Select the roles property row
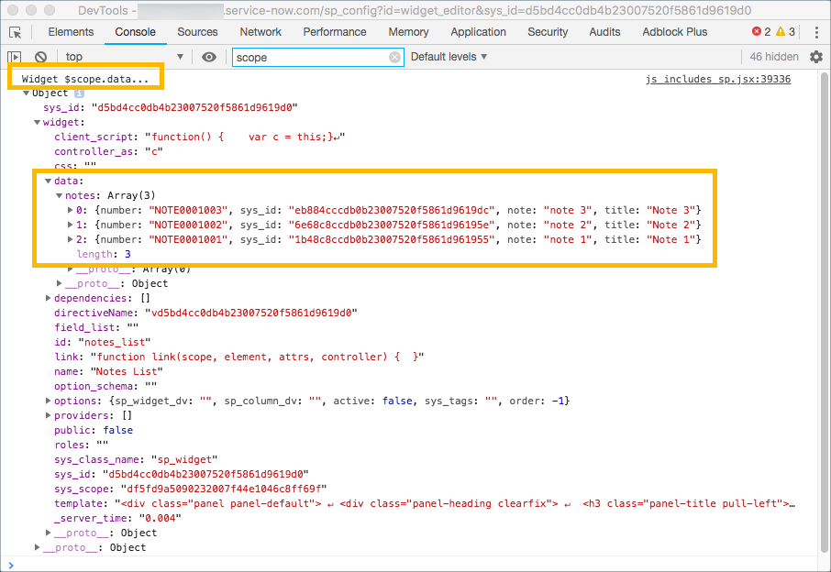Viewport: 831px width, 572px height. tap(81, 445)
